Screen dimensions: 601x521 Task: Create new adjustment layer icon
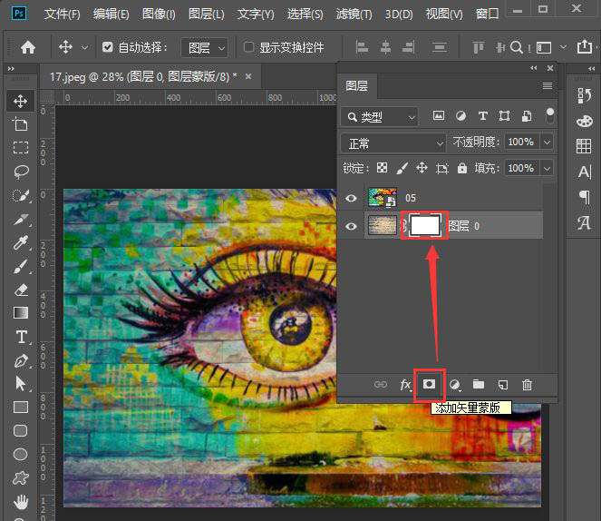tap(454, 385)
